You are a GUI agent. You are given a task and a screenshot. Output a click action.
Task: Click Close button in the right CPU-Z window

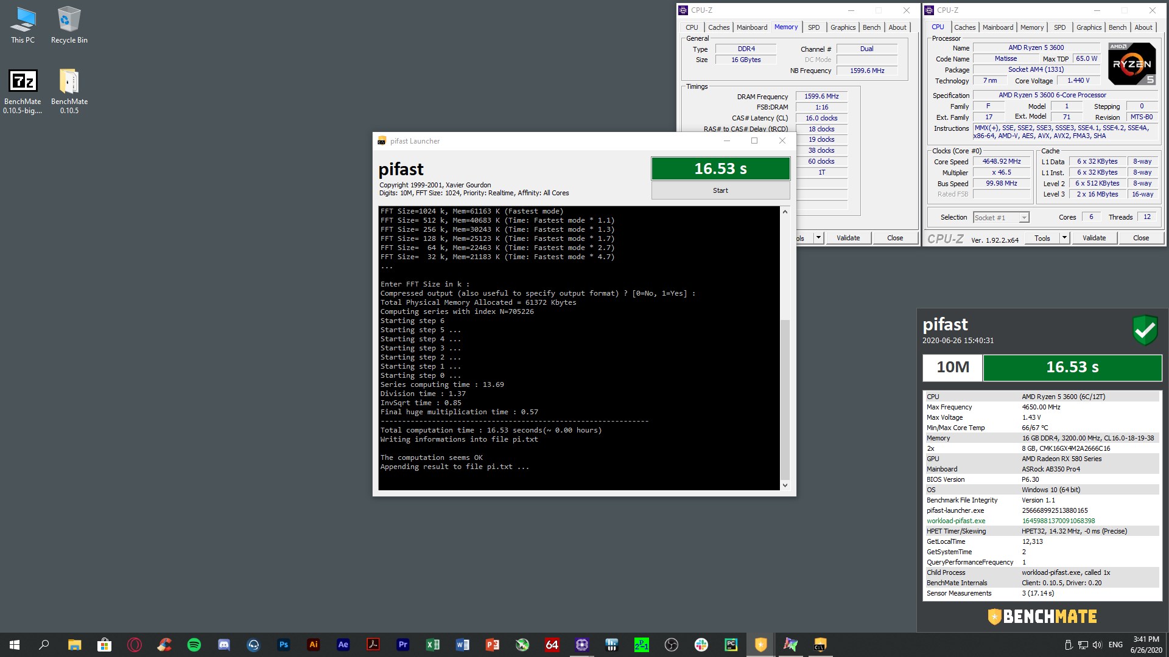coord(1141,238)
